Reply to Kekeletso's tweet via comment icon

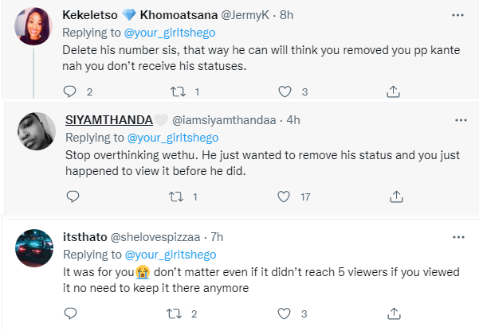point(69,92)
